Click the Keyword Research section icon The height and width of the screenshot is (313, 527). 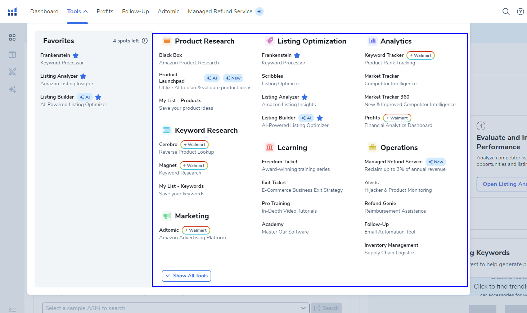(x=167, y=130)
